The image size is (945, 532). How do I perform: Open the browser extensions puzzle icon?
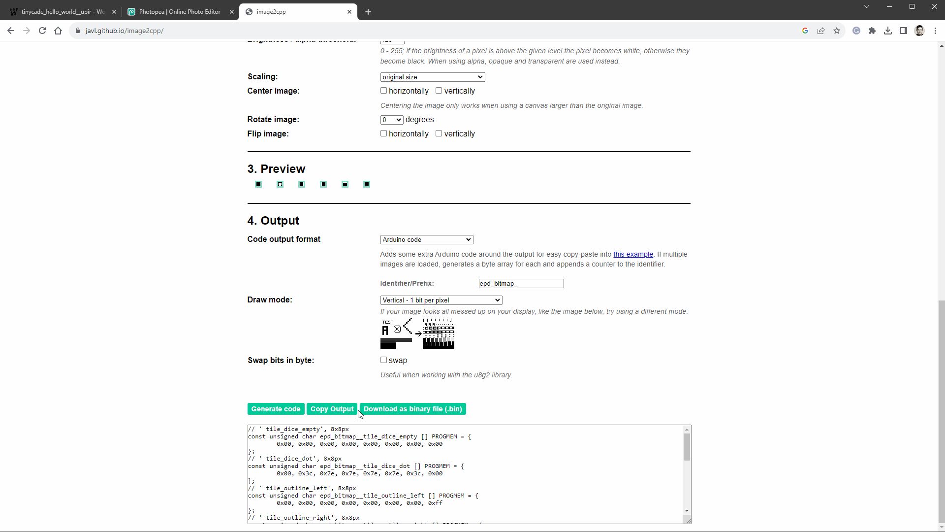point(872,31)
